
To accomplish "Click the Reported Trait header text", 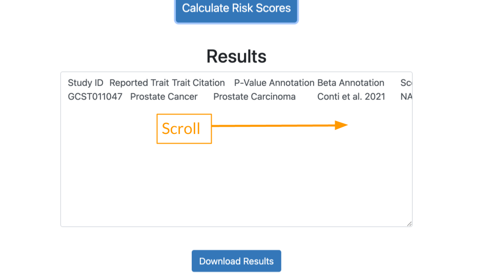I will (137, 83).
